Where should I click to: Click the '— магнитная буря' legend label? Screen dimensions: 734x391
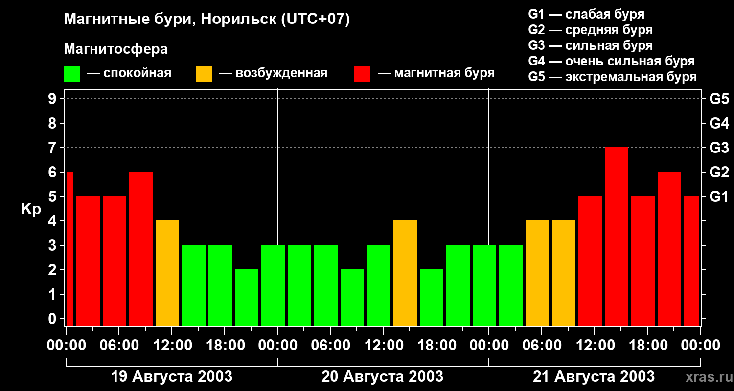tap(436, 73)
